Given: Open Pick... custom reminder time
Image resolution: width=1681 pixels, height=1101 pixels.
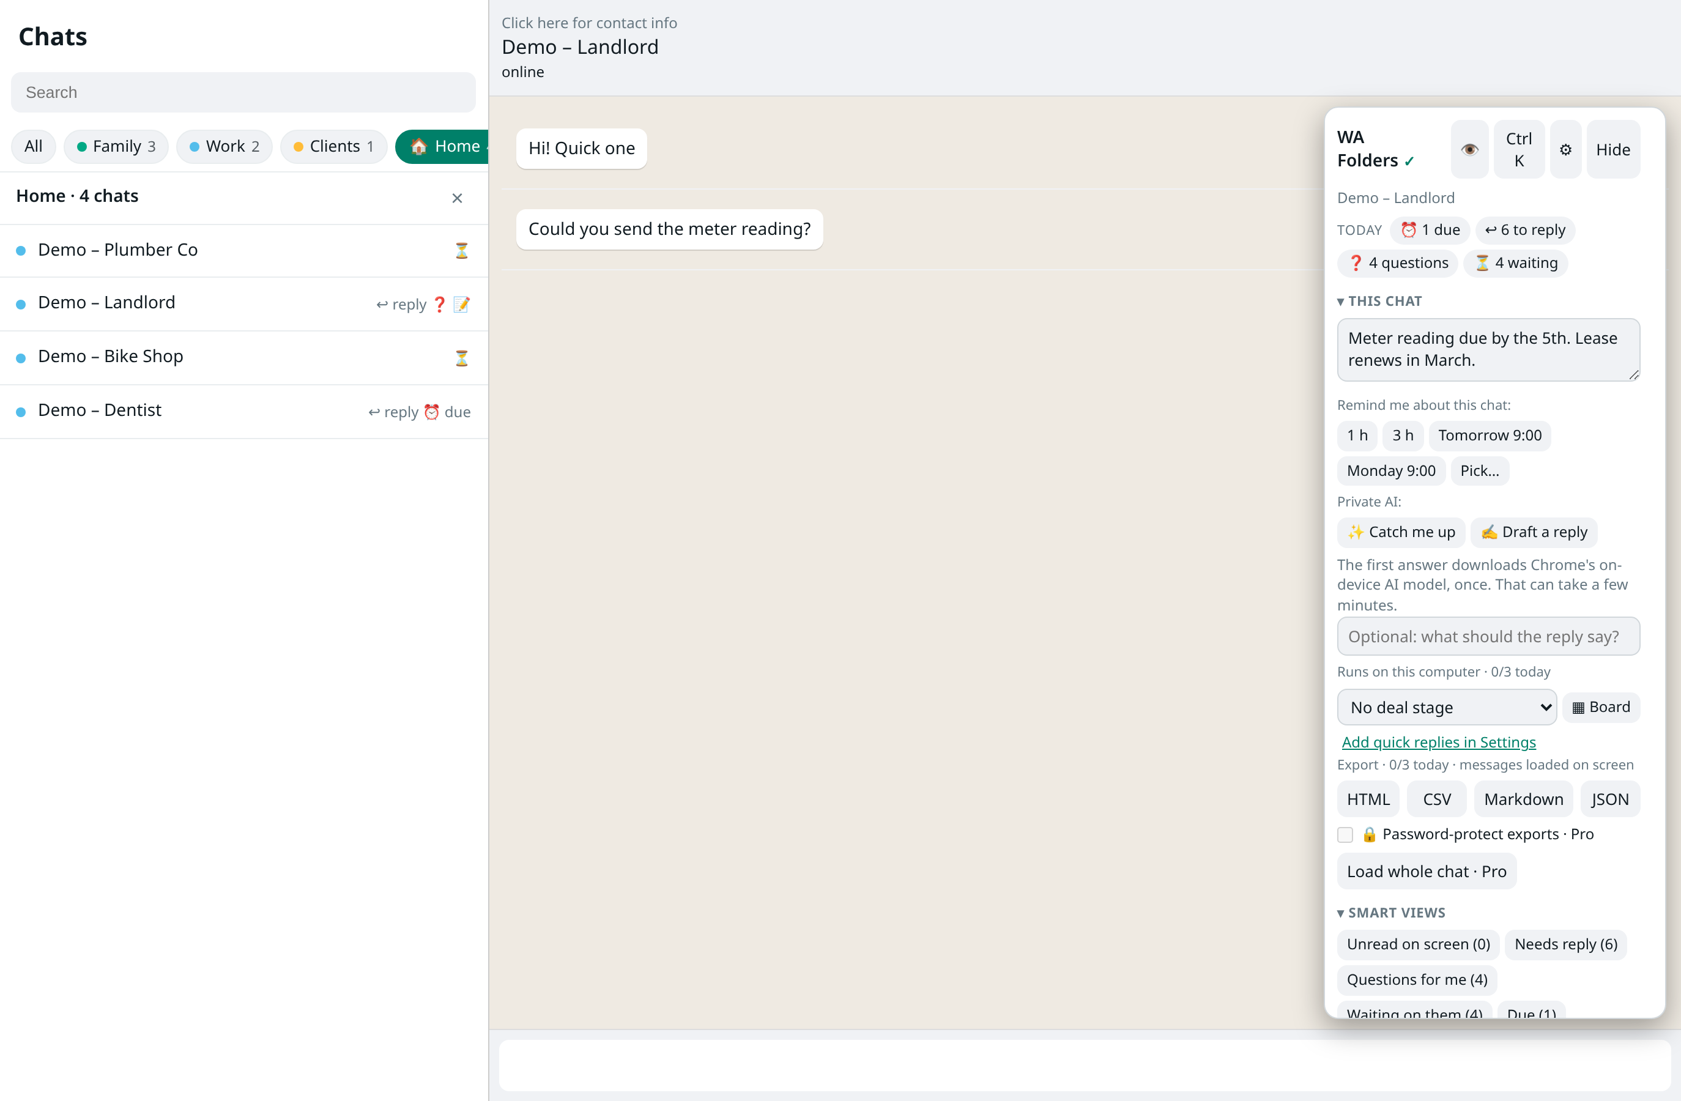Looking at the screenshot, I should (1480, 471).
